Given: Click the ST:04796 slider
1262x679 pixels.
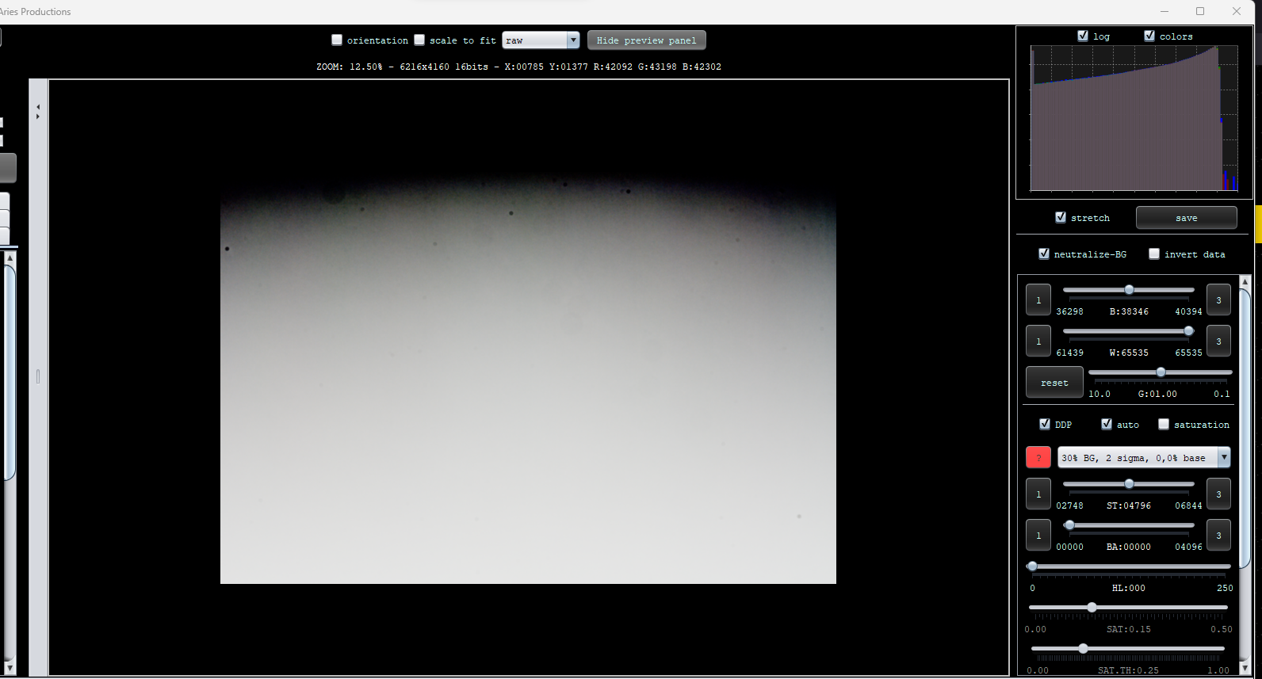Looking at the screenshot, I should [x=1129, y=484].
